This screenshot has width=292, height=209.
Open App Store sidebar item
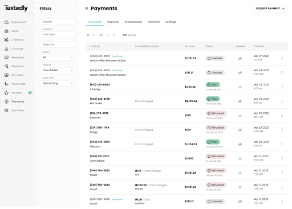point(14,110)
